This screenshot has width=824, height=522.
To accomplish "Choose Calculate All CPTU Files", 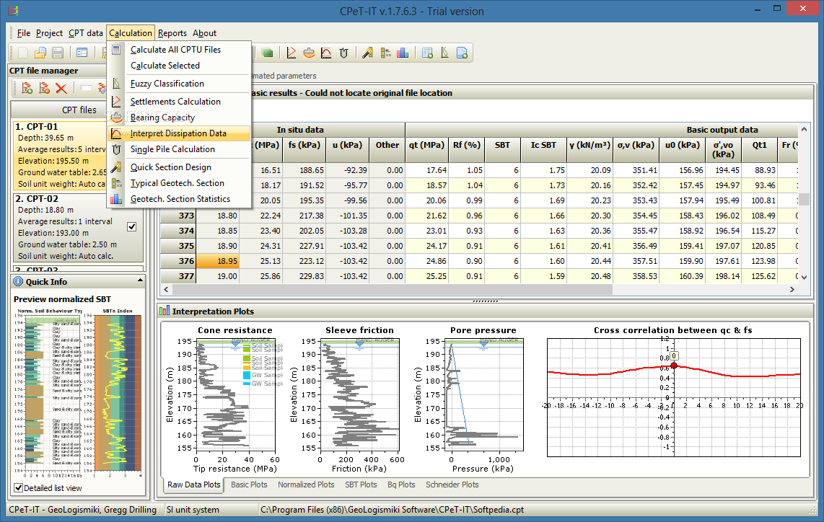I will (x=179, y=49).
